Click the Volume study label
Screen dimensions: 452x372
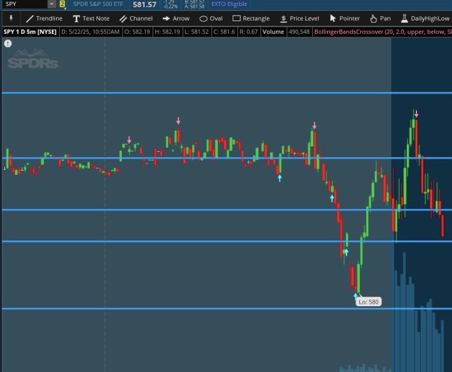(273, 32)
